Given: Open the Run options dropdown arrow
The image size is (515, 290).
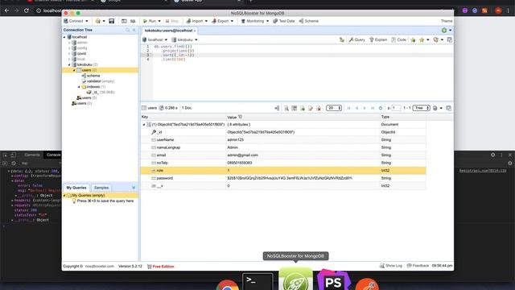Looking at the screenshot, I should pyautogui.click(x=159, y=21).
